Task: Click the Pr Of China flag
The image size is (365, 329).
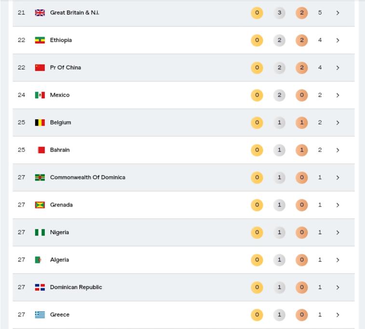Action: point(40,67)
